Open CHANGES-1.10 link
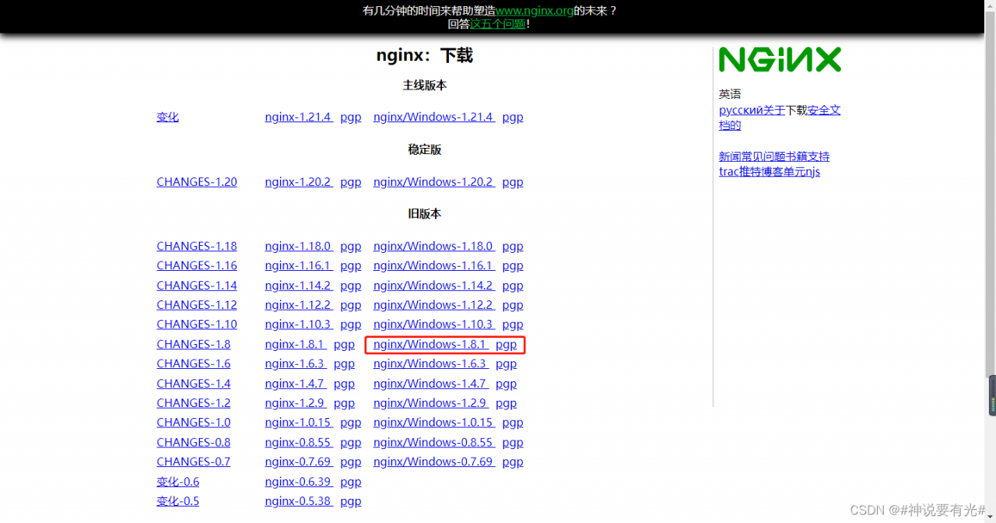Viewport: 996px width, 523px height. click(x=197, y=325)
